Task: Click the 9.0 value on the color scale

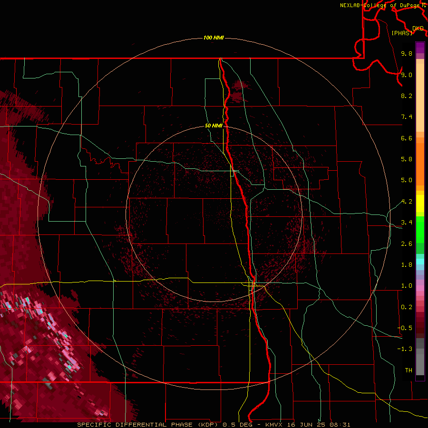Action: pyautogui.click(x=407, y=75)
